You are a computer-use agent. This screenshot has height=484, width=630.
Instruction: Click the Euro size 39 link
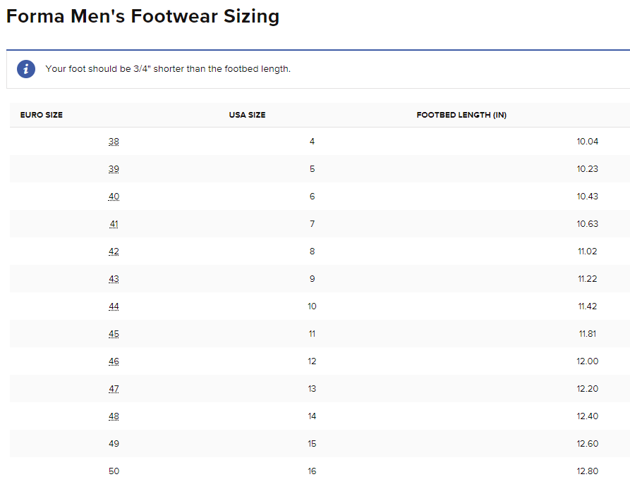(114, 169)
